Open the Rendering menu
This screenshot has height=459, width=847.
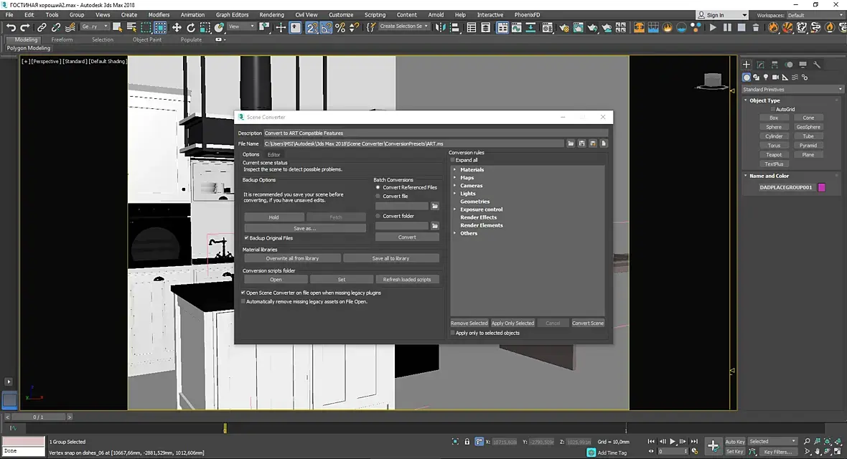pyautogui.click(x=271, y=14)
